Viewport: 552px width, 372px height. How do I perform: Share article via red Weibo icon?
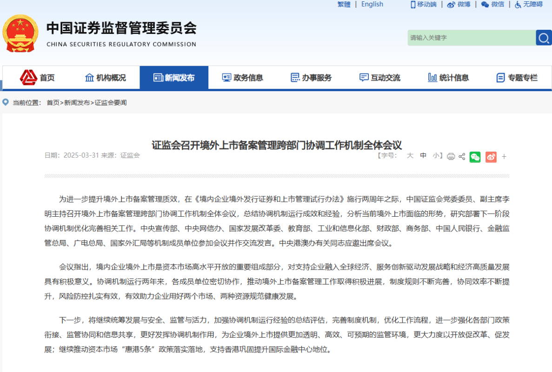click(491, 157)
